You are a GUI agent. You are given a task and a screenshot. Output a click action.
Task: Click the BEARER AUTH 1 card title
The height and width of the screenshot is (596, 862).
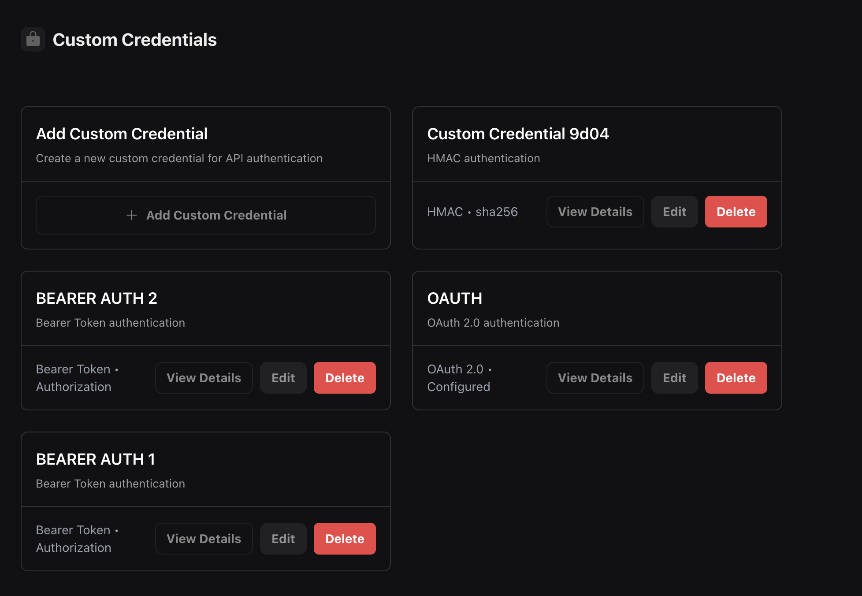tap(95, 459)
